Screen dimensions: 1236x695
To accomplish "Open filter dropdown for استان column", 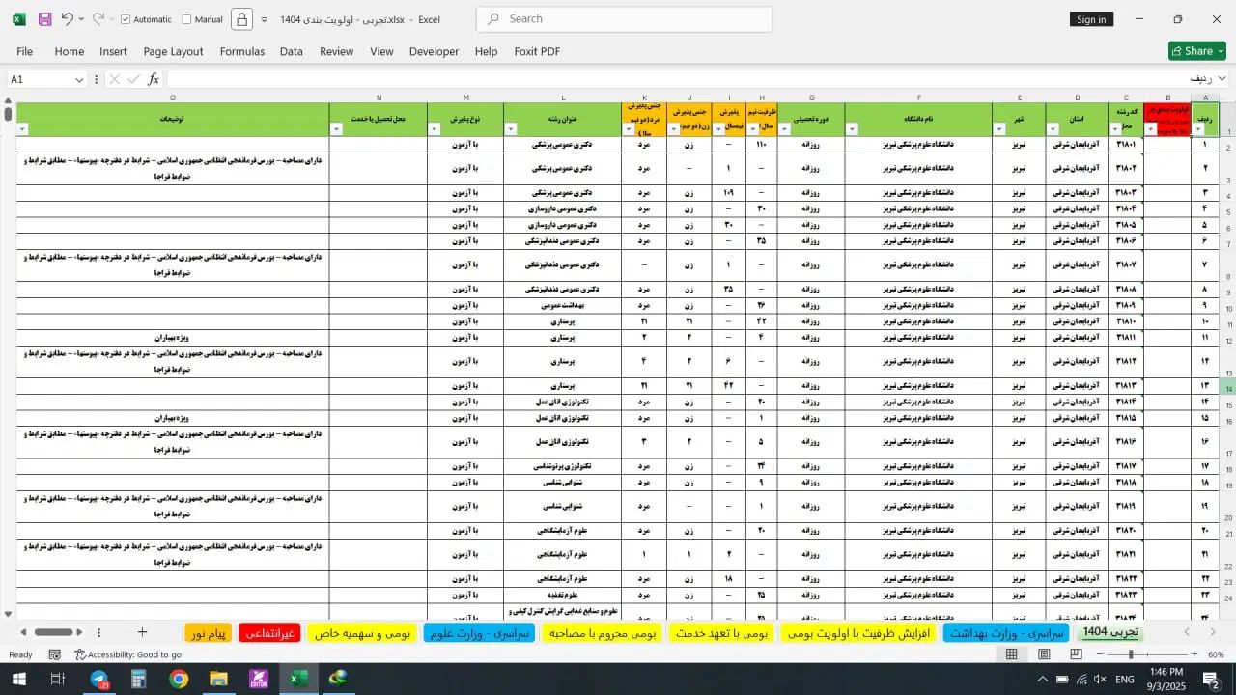I will click(x=1053, y=129).
